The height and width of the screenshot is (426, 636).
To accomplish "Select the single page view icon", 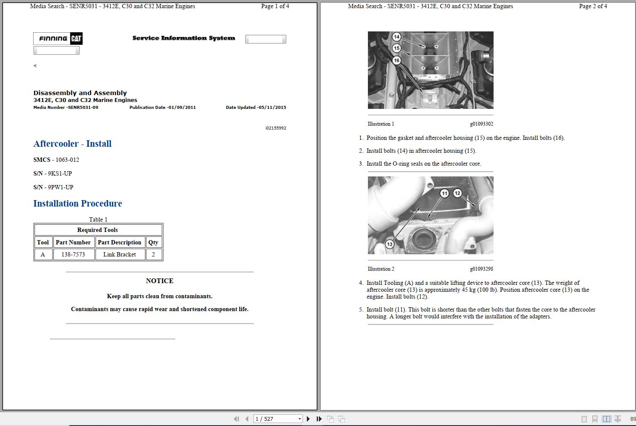I will tap(584, 419).
